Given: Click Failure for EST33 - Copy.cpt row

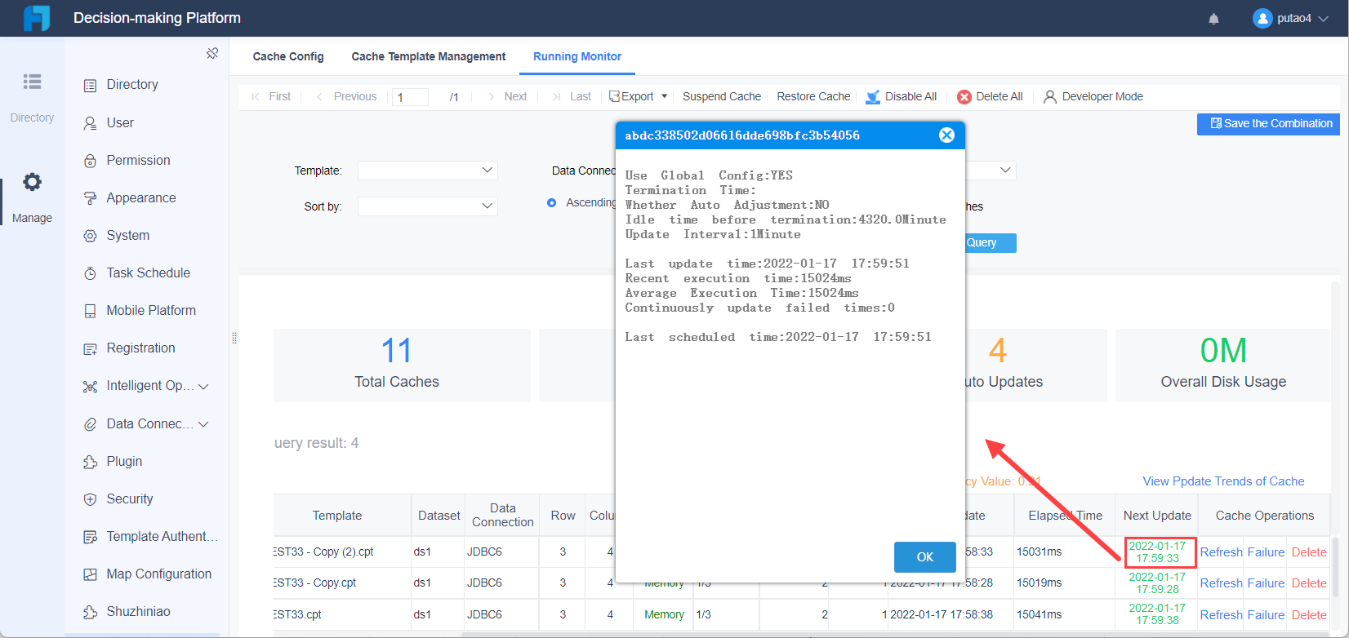Looking at the screenshot, I should click(1266, 583).
